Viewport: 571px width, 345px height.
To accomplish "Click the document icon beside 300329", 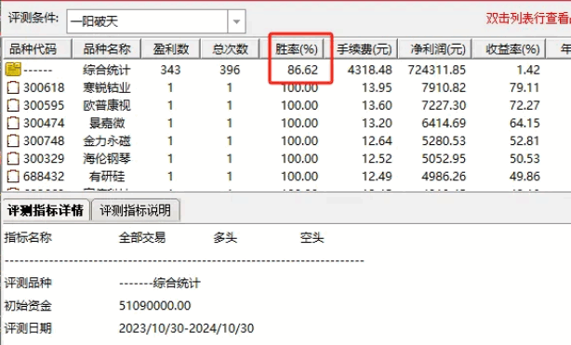I will (x=13, y=158).
